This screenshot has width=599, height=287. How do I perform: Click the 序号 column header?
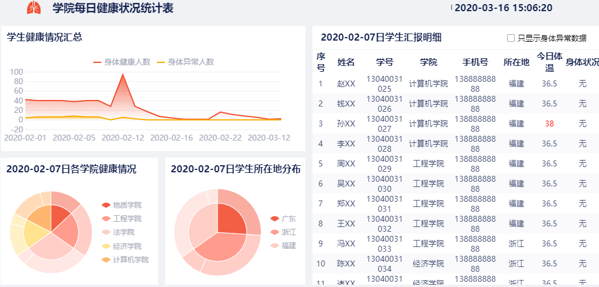[x=321, y=62]
